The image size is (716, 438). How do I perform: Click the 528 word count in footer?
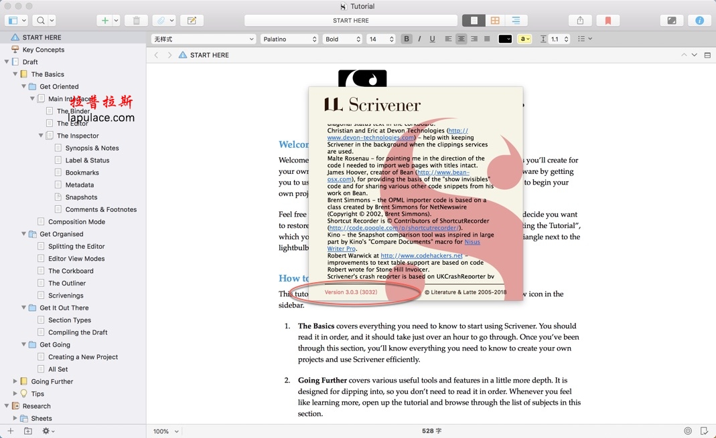click(431, 431)
